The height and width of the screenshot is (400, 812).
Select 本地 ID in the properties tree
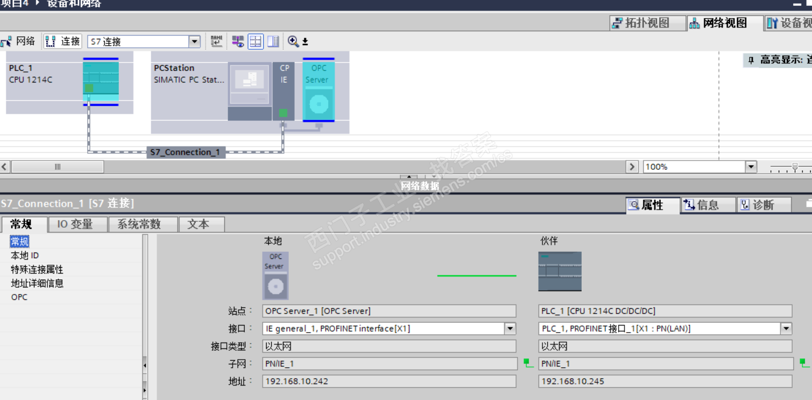point(25,255)
